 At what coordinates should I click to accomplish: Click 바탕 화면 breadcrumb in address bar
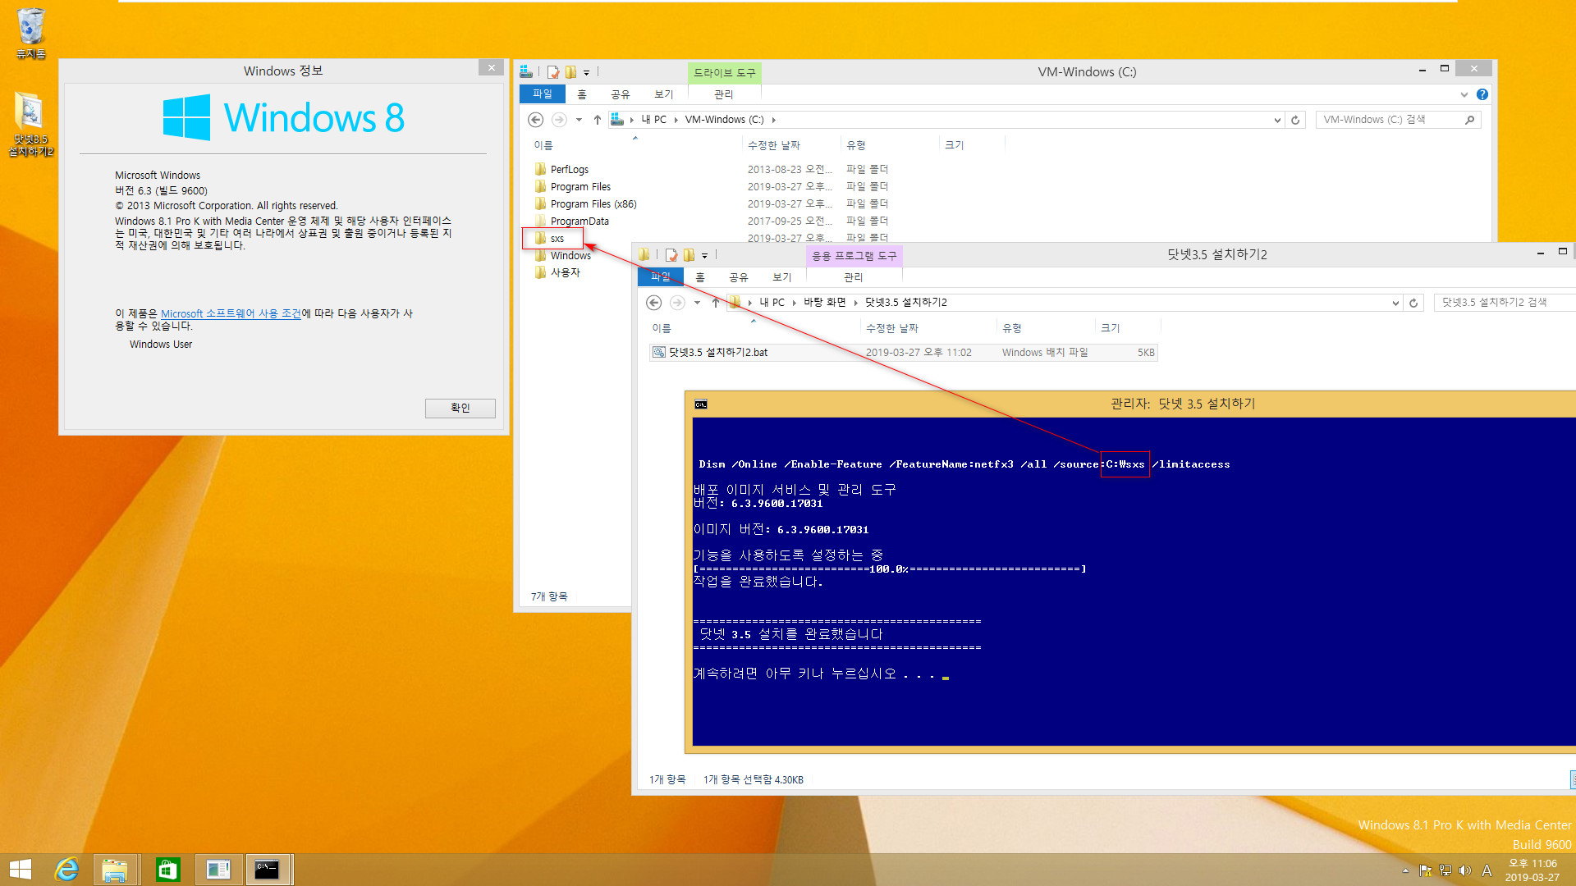(x=825, y=303)
